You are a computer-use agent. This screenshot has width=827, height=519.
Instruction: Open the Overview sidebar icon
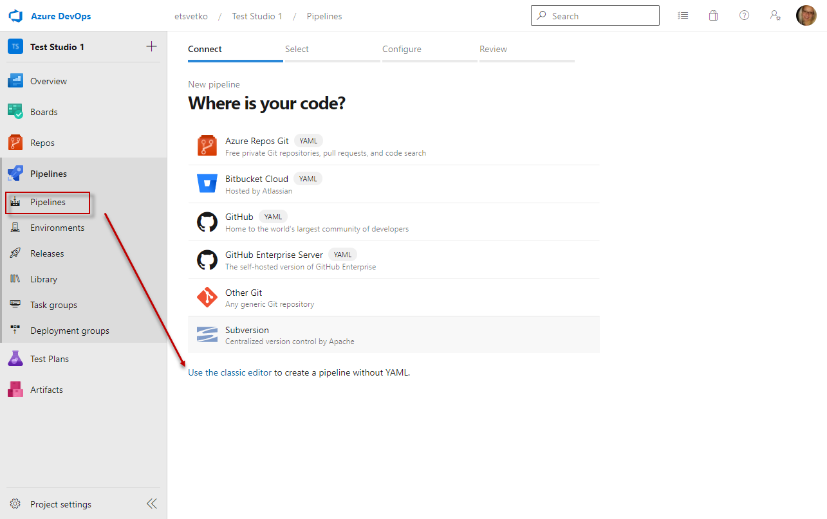[15, 81]
